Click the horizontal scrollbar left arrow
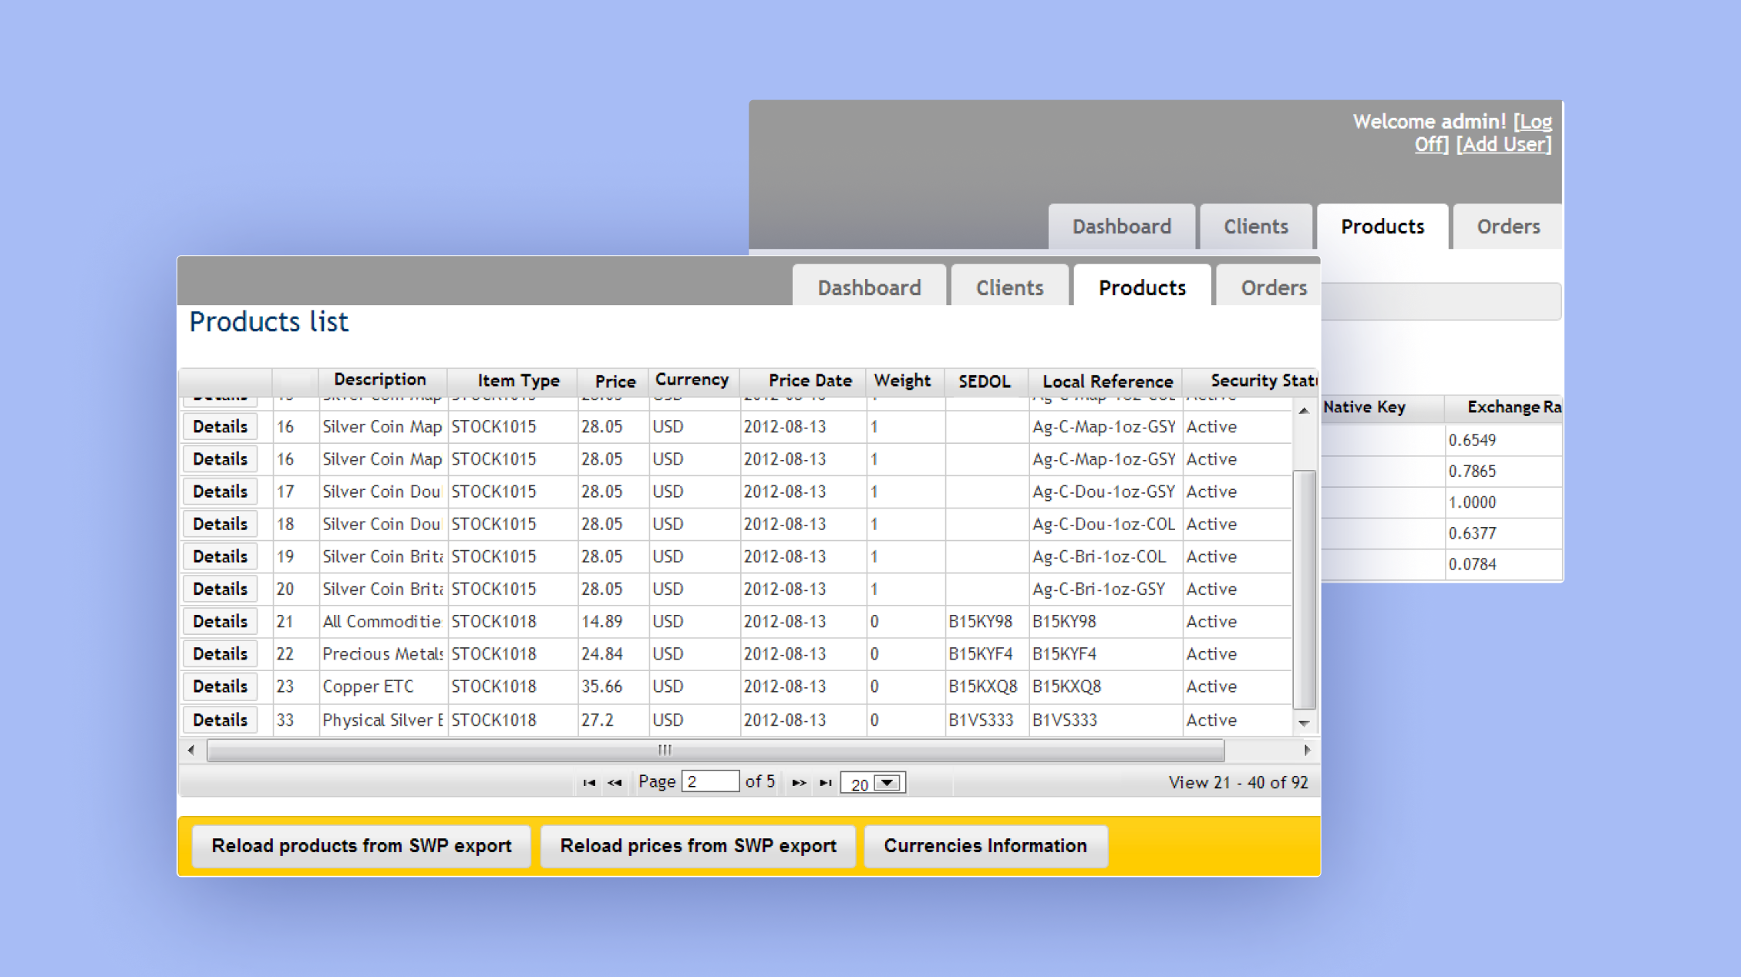 coord(190,750)
